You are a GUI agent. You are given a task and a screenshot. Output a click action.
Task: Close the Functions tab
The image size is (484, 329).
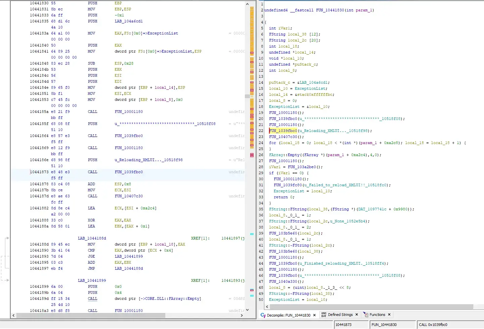(389, 315)
